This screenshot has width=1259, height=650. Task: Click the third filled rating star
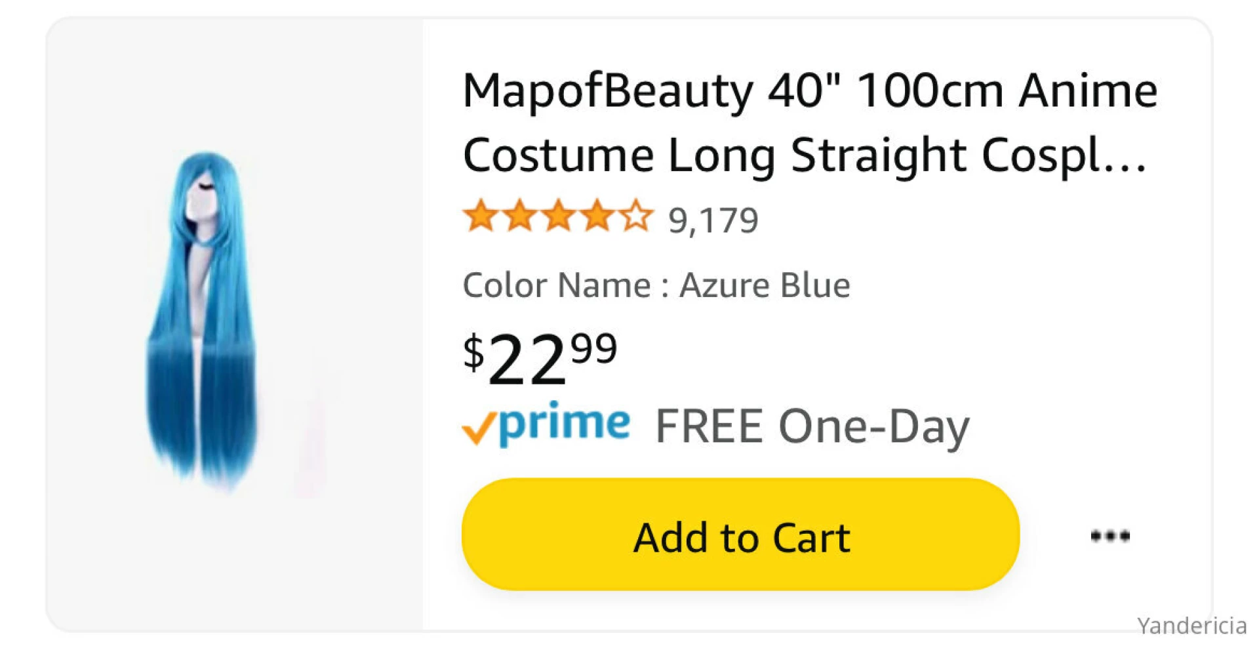click(559, 216)
